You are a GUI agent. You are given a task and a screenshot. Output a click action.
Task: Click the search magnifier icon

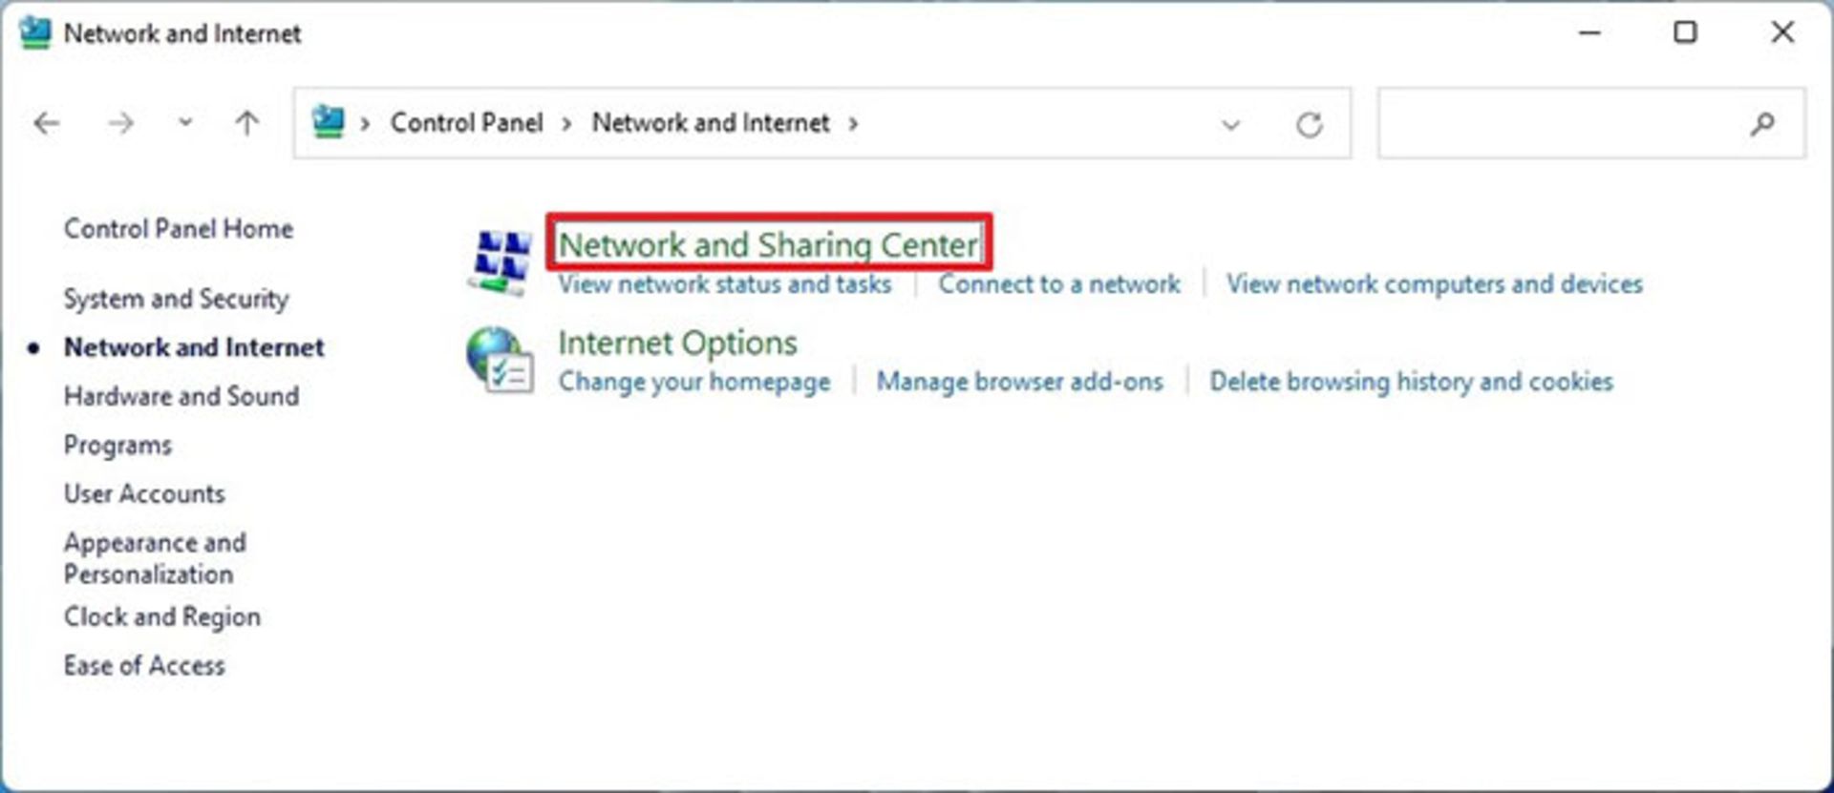point(1762,123)
